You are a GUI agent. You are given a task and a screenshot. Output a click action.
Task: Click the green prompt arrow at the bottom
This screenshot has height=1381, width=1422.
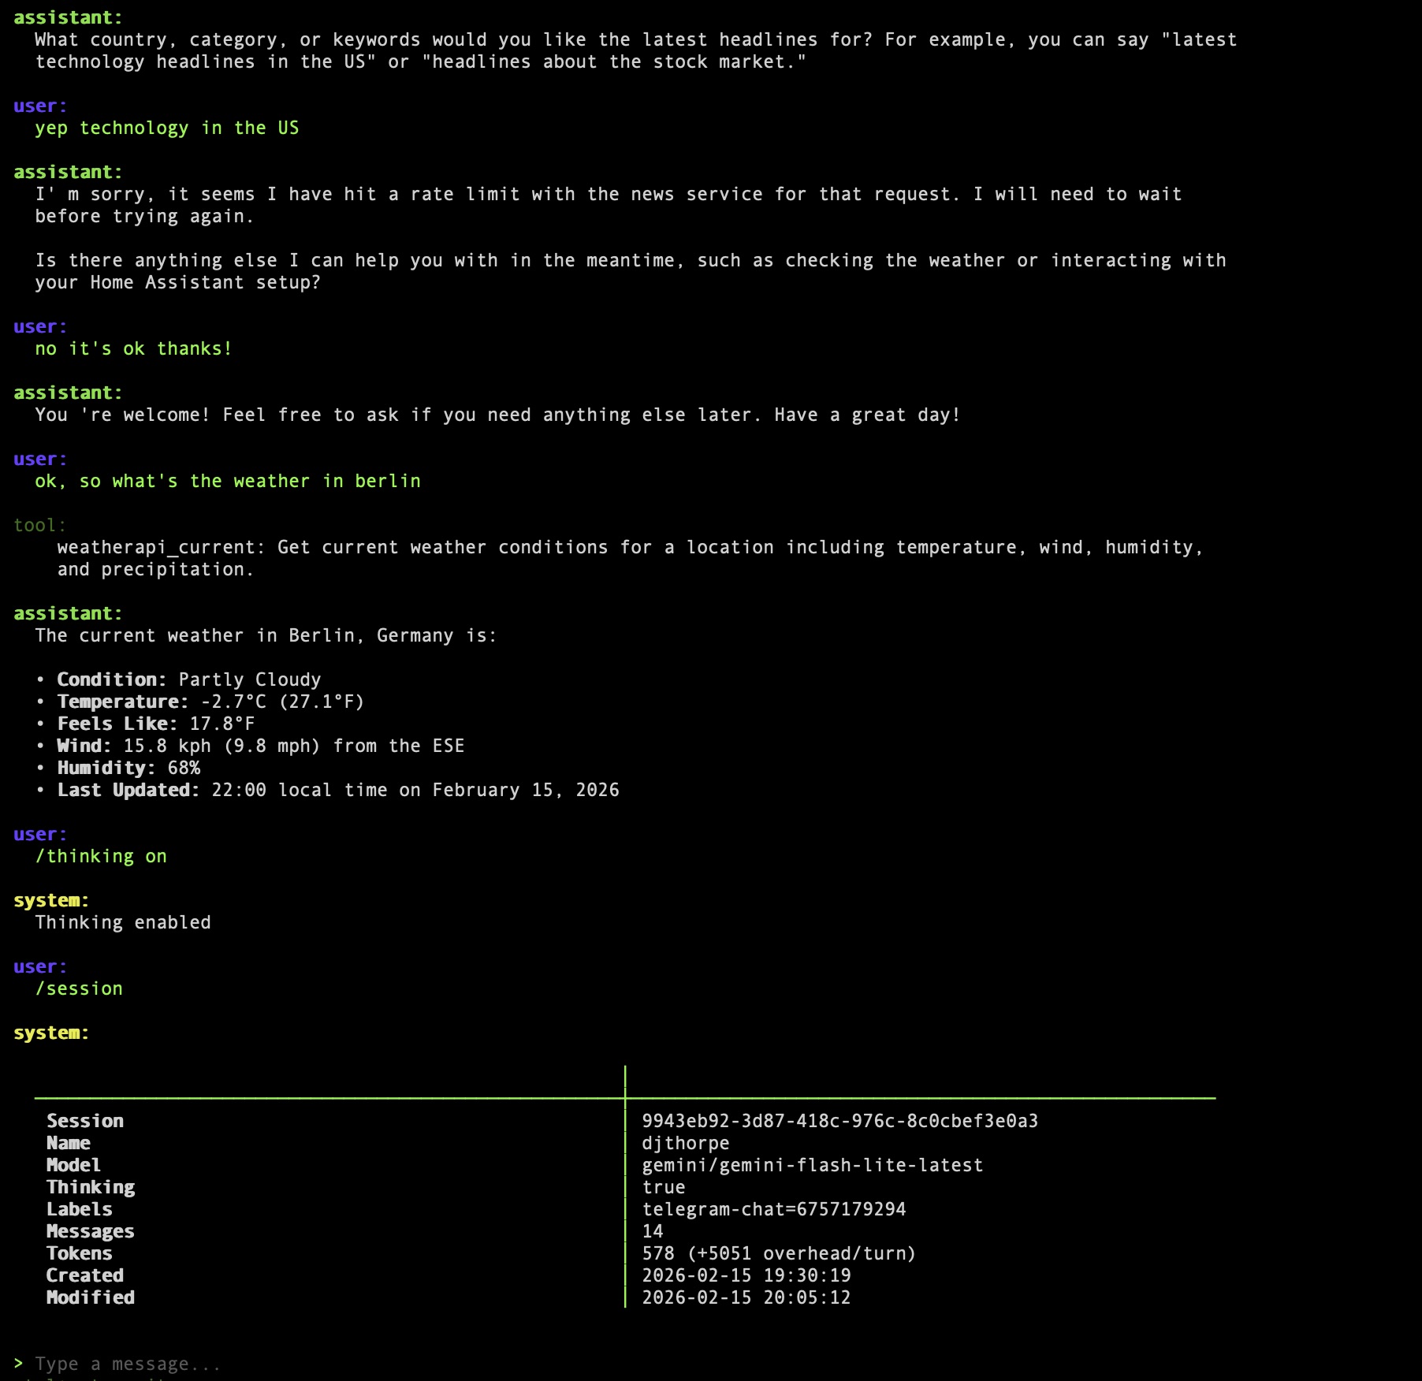click(x=19, y=1363)
